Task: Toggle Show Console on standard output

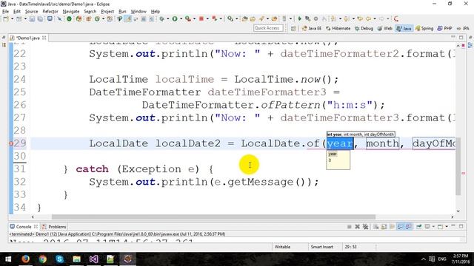Action: coord(400,227)
